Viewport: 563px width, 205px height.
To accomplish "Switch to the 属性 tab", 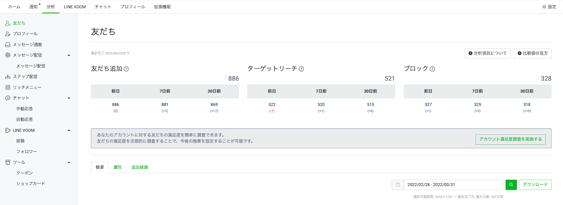I will 118,167.
